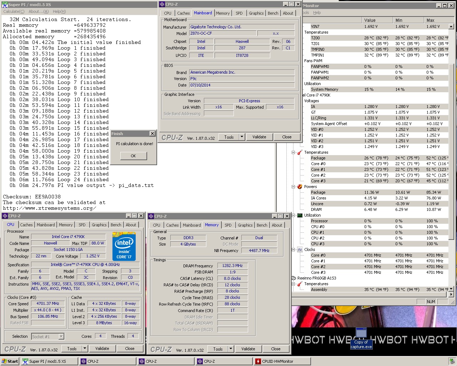This screenshot has height=366, width=457.
Task: Click Validate in the CPU-Z Memory window
Action: 248,349
